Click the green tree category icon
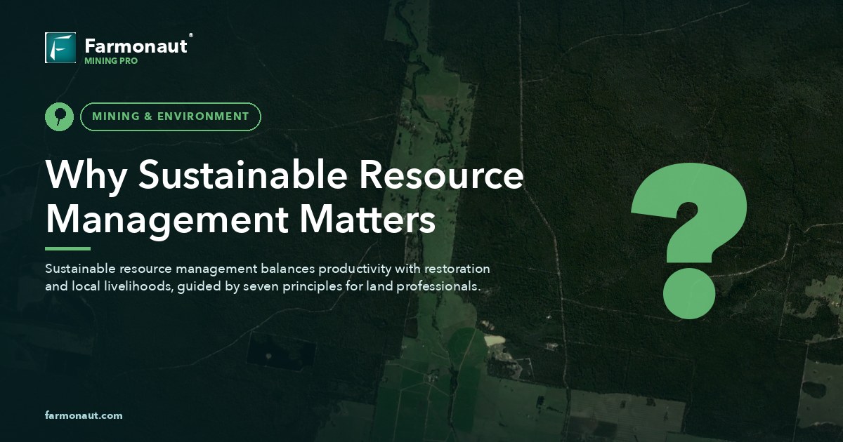The height and width of the screenshot is (442, 843). (59, 116)
